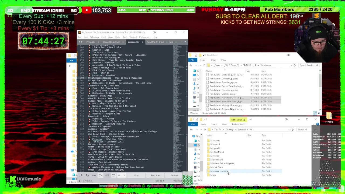Select Pendulum - Encoder_p.psarc file
This screenshot has height=194, width=345.
(224, 82)
